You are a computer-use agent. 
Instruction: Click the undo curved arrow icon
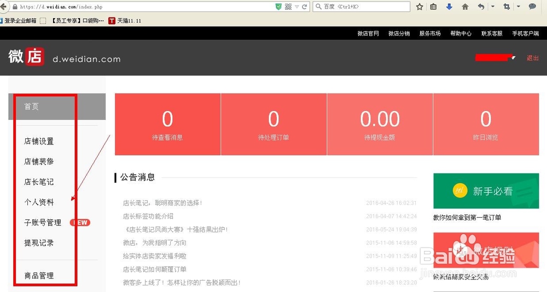pos(481,7)
